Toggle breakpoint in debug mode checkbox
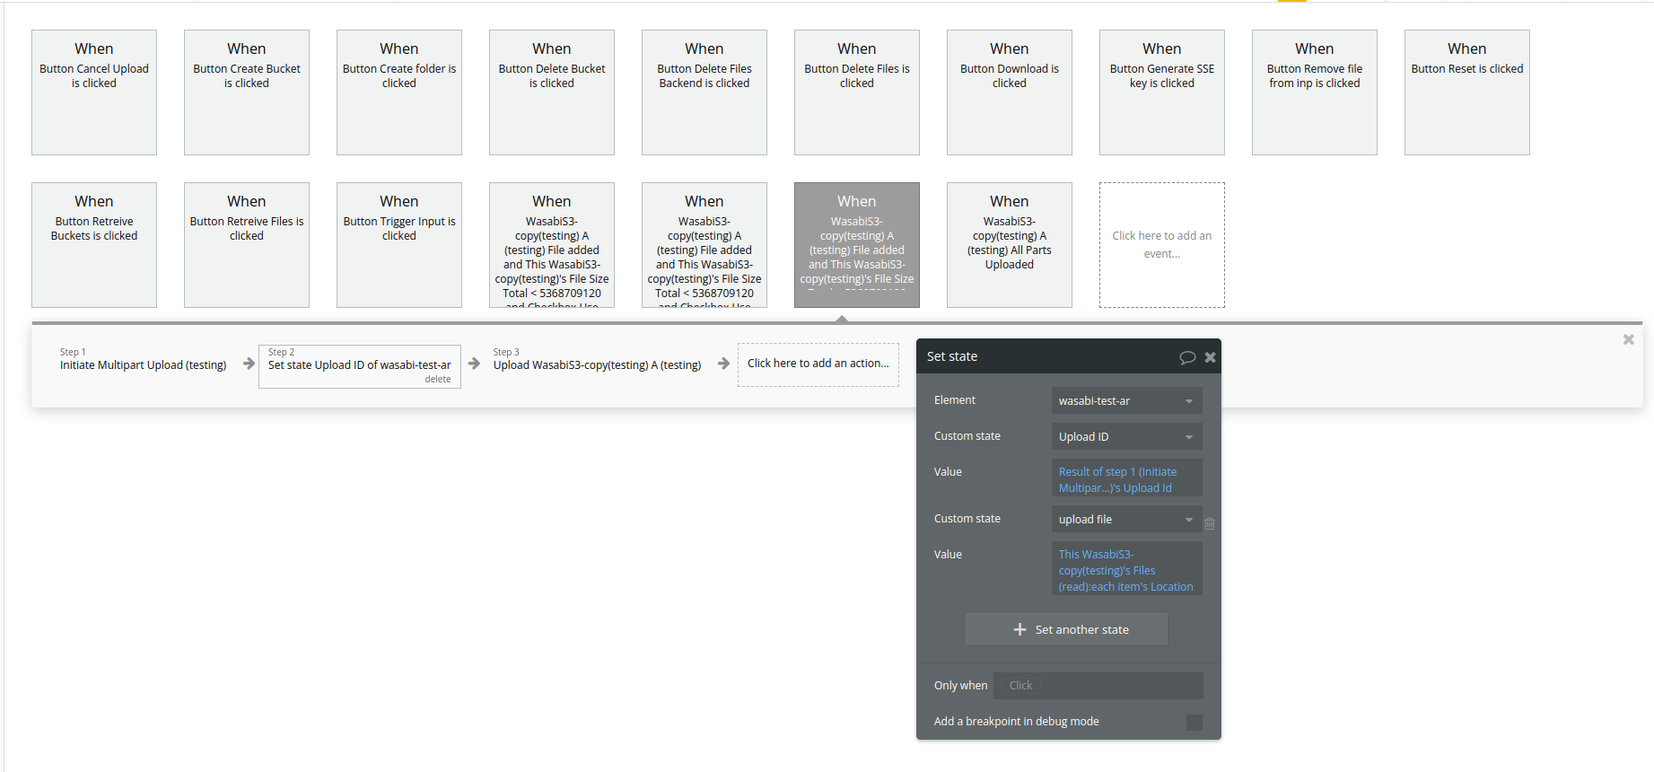 [x=1194, y=722]
